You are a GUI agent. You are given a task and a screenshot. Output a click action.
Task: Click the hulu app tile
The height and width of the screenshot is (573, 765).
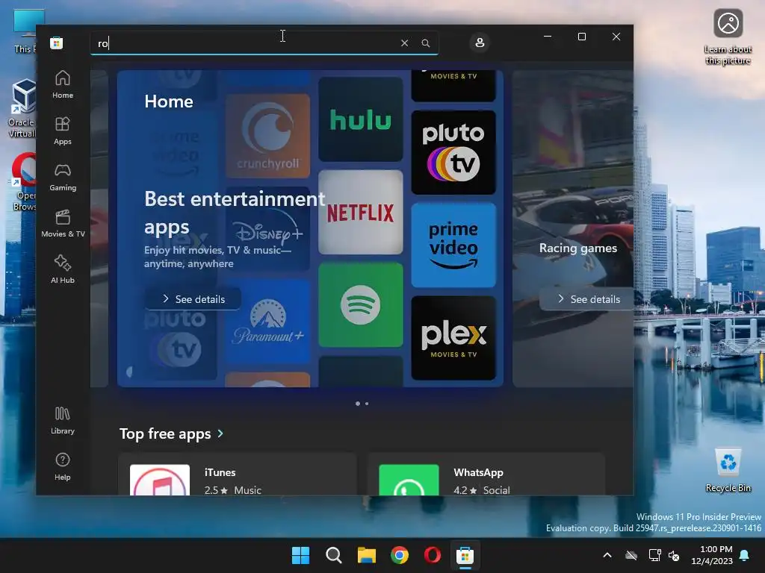(x=361, y=119)
